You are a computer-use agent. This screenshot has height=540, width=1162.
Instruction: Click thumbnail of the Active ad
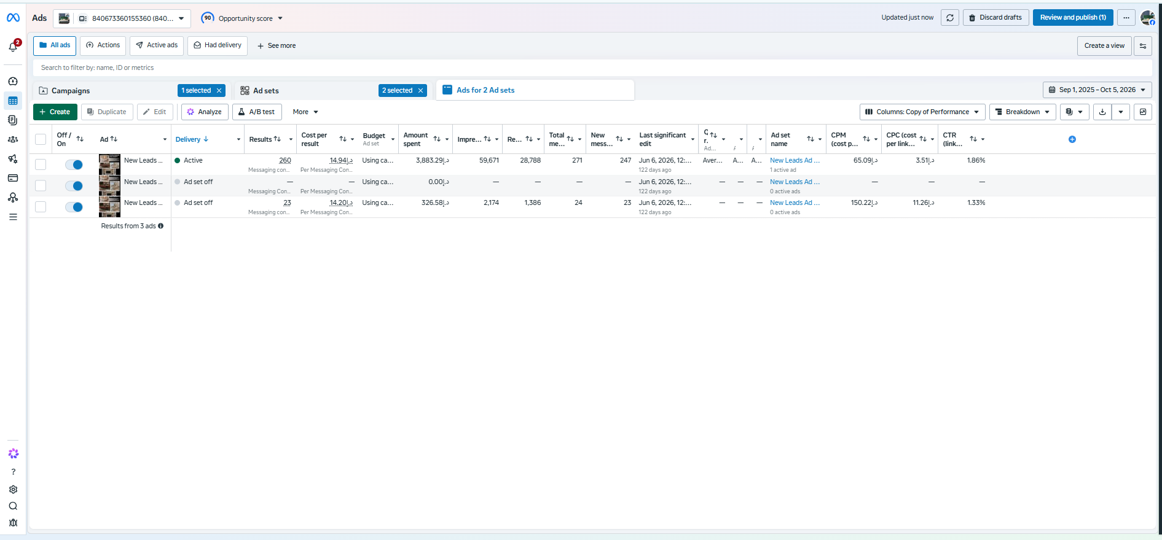click(109, 164)
